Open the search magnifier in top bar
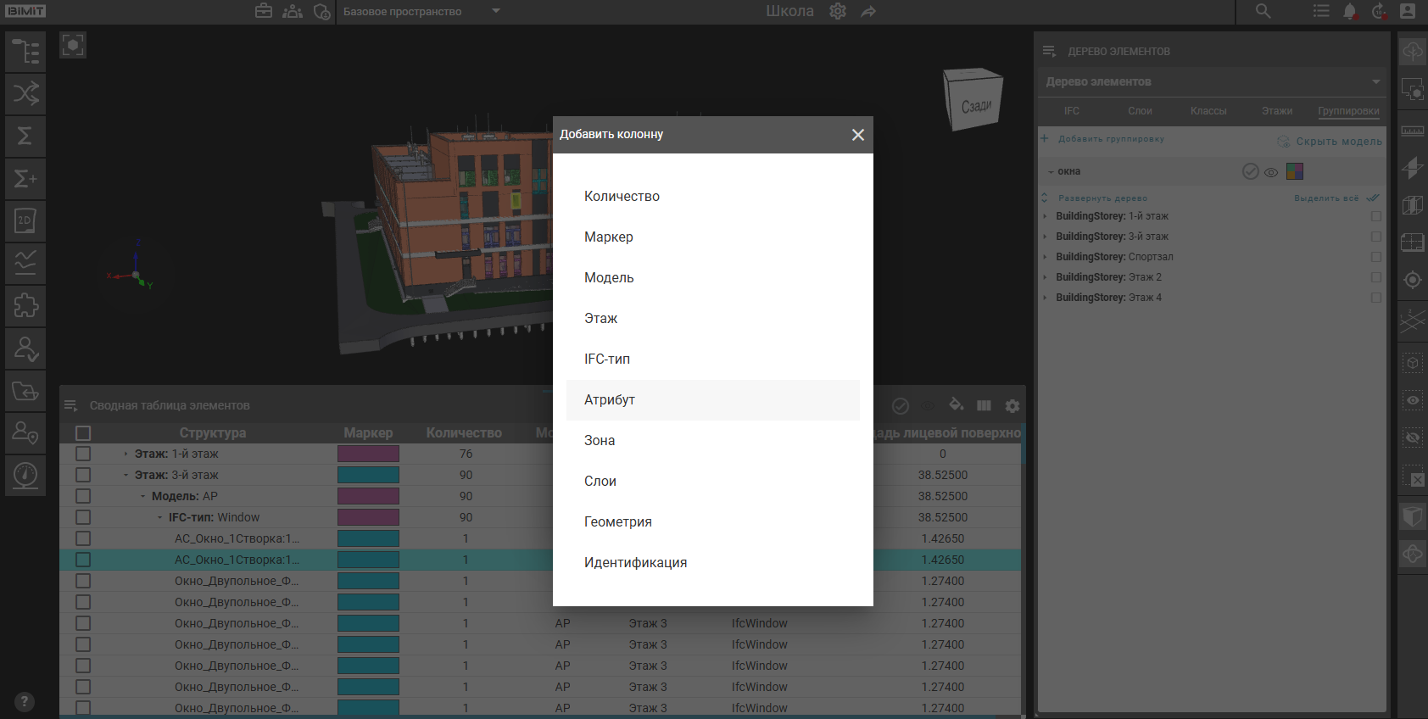The width and height of the screenshot is (1428, 719). 1263,12
